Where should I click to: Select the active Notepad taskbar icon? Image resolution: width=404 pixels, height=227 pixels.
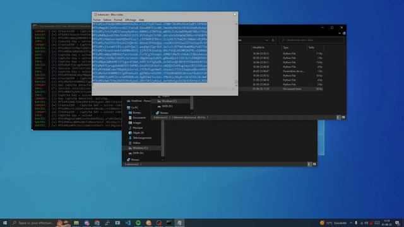pos(179,223)
